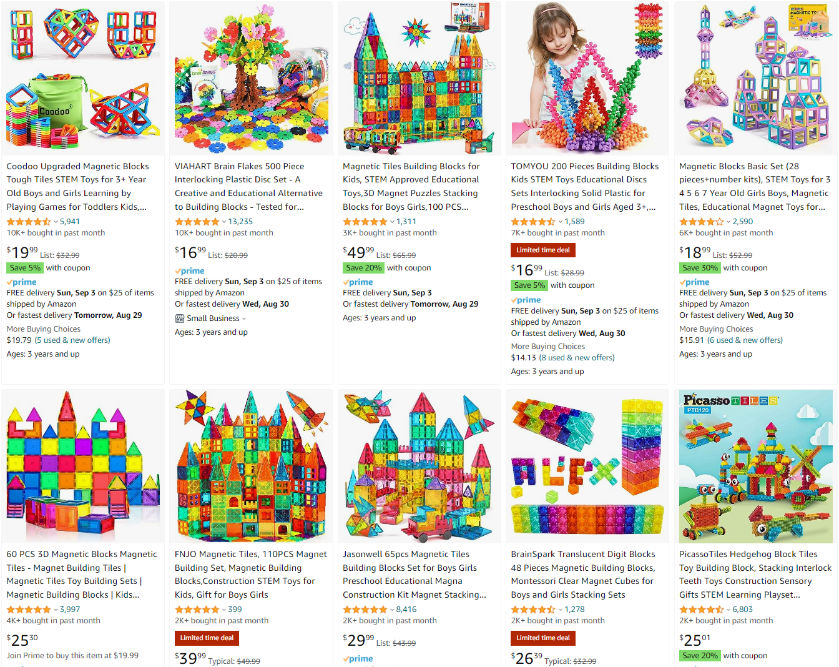The image size is (839, 667).
Task: Expand rating dropdown next to 13,235 reviews
Action: pyautogui.click(x=223, y=222)
